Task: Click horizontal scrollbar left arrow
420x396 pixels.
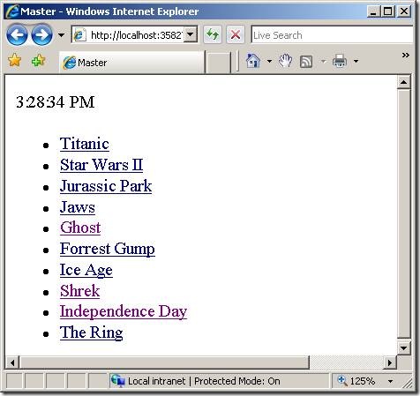Action: point(12,362)
